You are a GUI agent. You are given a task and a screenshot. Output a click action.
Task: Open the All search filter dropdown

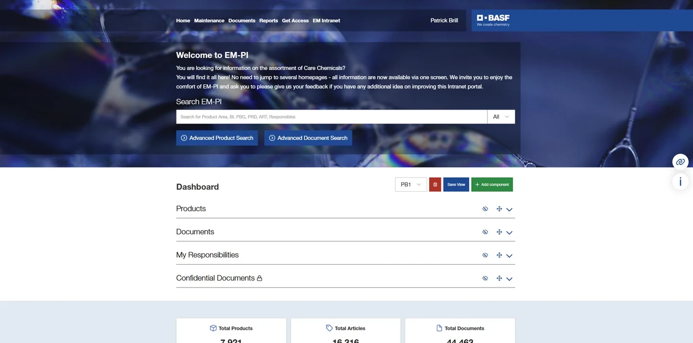[501, 117]
